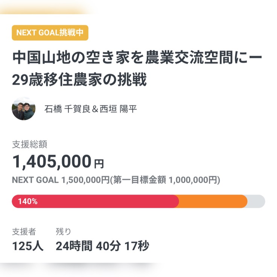Click NEXT GOAL 1,500,000円 text
This screenshot has width=277, height=277.
coord(60,180)
